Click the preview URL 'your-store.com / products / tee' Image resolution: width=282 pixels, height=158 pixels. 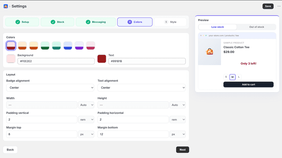coord(223,36)
